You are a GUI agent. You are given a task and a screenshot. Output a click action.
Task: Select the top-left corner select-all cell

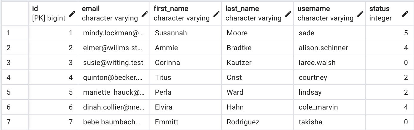pyautogui.click(x=14, y=13)
